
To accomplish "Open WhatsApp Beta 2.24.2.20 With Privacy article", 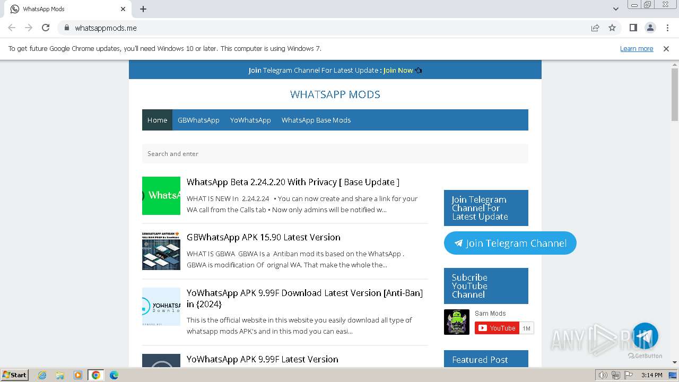I will (x=293, y=182).
